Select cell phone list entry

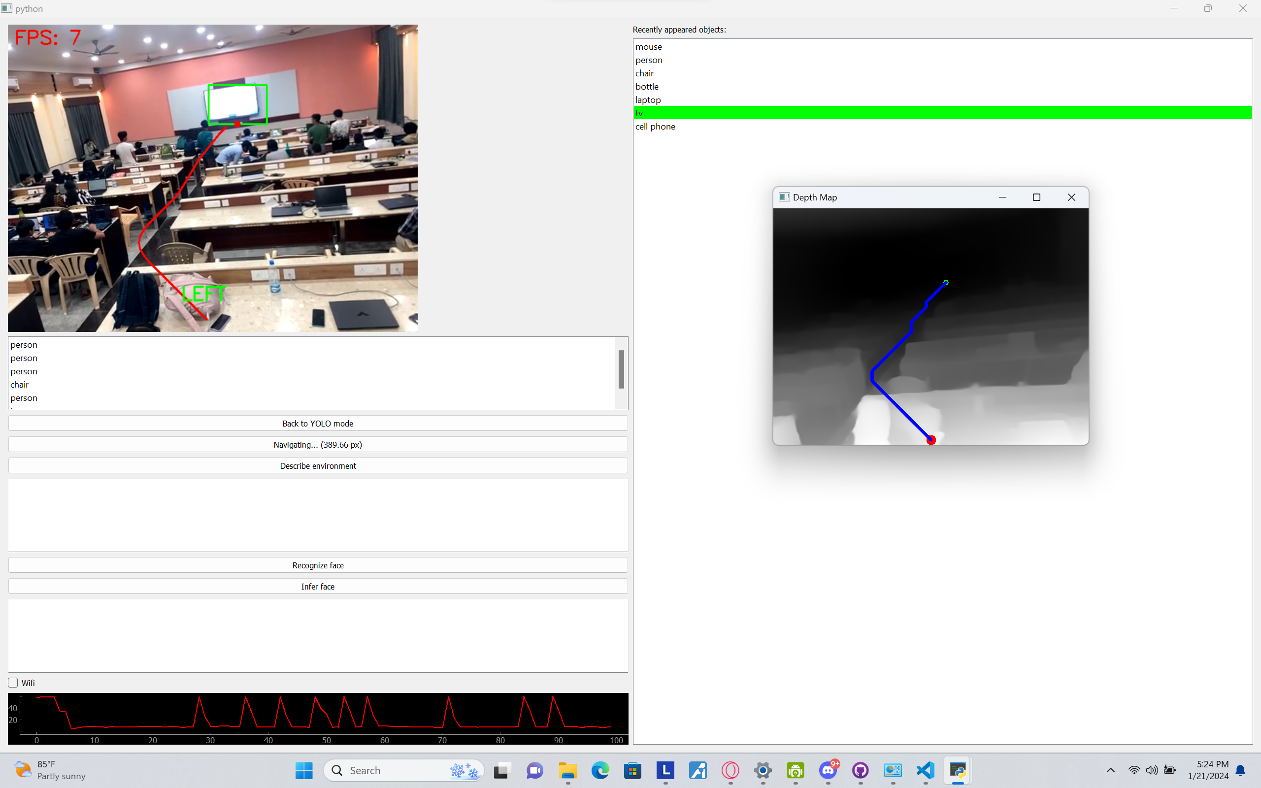tap(655, 126)
